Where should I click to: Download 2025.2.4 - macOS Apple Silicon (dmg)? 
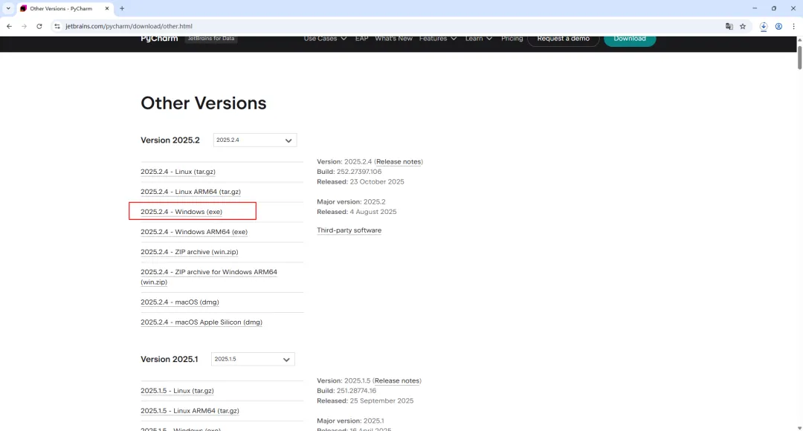(201, 322)
